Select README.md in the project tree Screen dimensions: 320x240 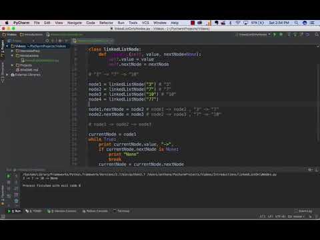(27, 70)
